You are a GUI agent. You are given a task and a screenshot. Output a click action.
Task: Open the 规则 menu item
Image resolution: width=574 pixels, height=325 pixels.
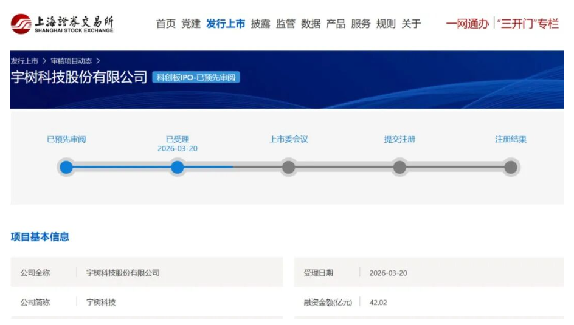(x=386, y=24)
